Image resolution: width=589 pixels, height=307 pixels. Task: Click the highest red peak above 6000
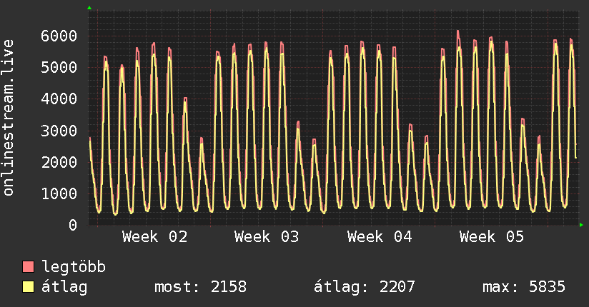click(x=458, y=31)
